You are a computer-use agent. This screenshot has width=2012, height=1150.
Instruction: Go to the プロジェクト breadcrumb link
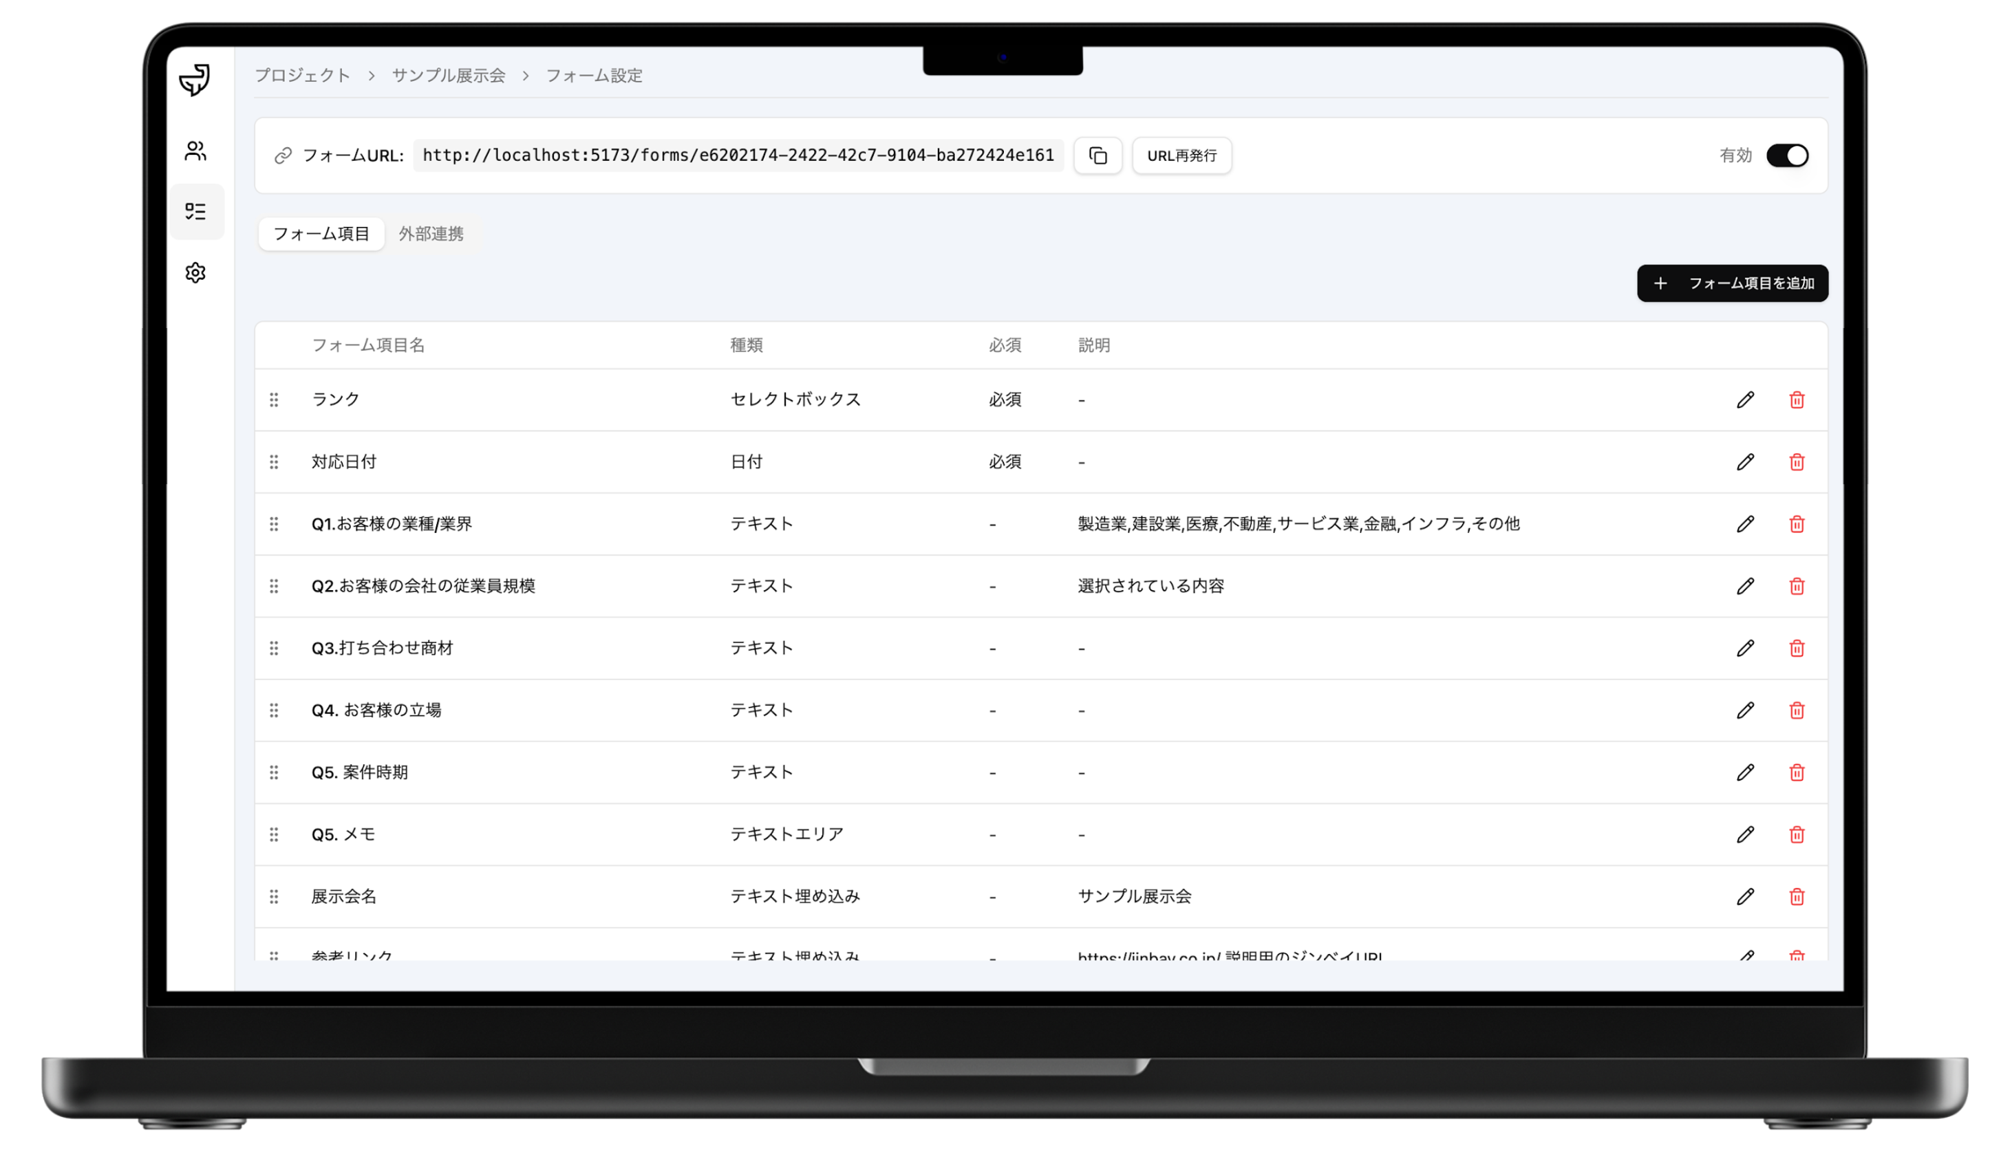(303, 75)
